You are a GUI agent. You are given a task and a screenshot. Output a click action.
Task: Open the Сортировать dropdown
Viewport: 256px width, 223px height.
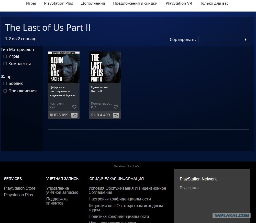coord(224,39)
